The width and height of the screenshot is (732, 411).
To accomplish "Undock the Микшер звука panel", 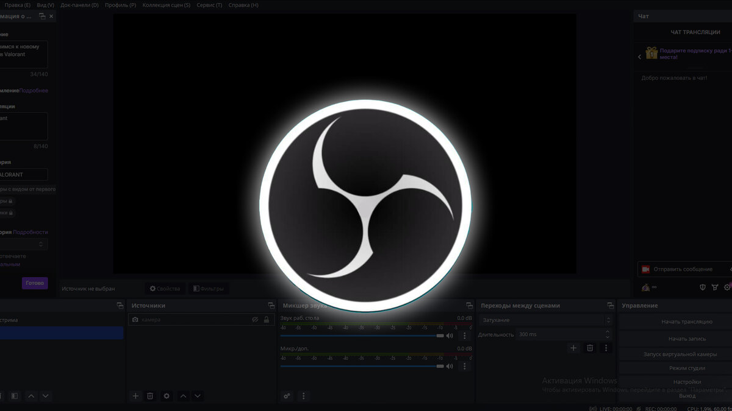I will click(469, 306).
